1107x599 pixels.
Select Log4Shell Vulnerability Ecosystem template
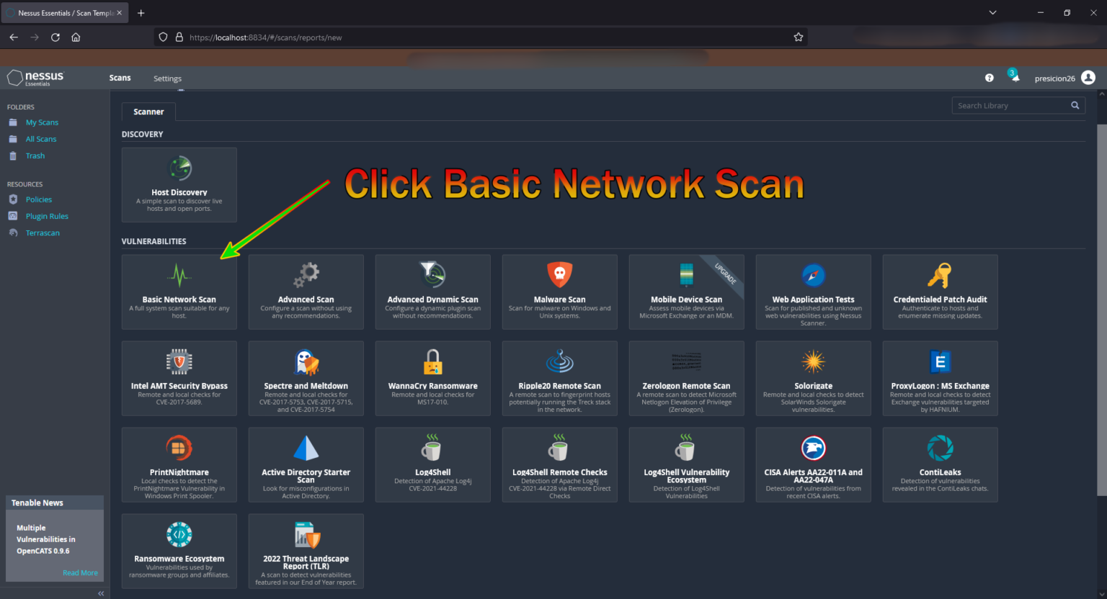pos(686,464)
